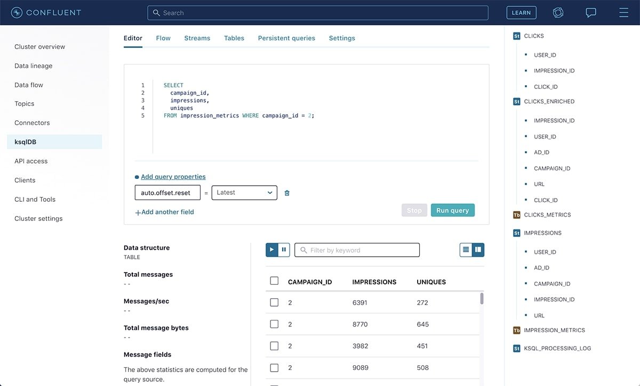Select the row checkbox showing 9089 impressions
Image resolution: width=640 pixels, height=386 pixels.
tap(274, 367)
